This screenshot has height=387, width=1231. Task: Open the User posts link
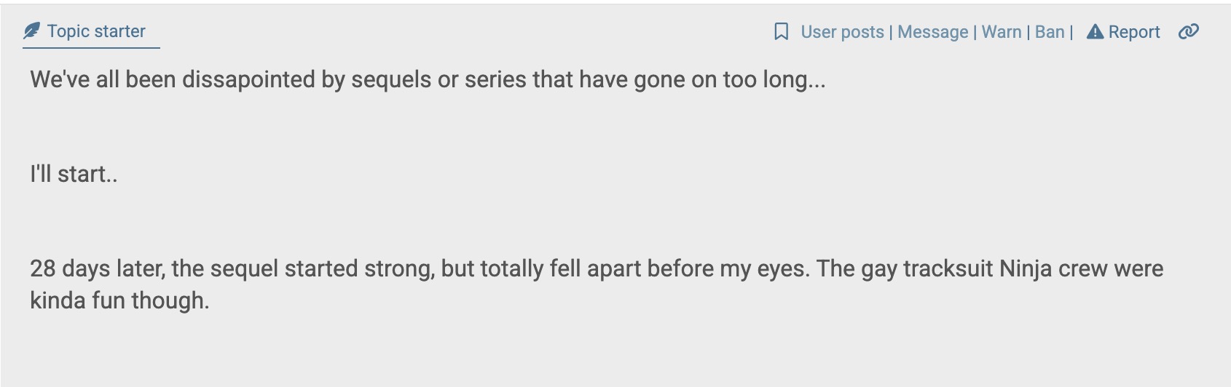pos(842,32)
